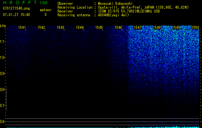Screen dimensions: 202x128
Task: Click the 1.1 kHz frequency axis label
Action: tap(2, 42)
